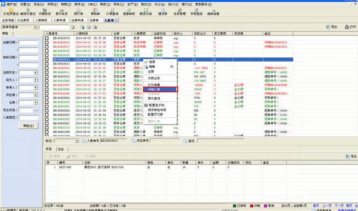Viewport: 358px width, 211px height.
Task: Expand the 当前状态 filter dropdown
Action: click(36, 73)
